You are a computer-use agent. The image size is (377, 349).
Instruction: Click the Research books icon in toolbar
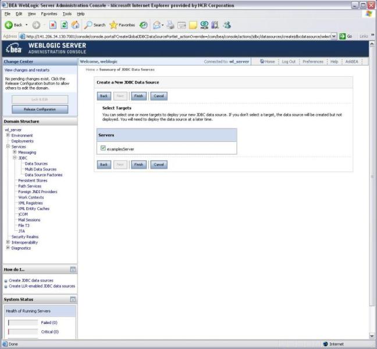215,25
